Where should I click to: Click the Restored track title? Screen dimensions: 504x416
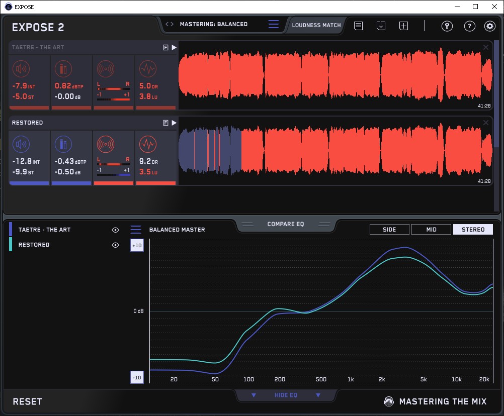27,123
